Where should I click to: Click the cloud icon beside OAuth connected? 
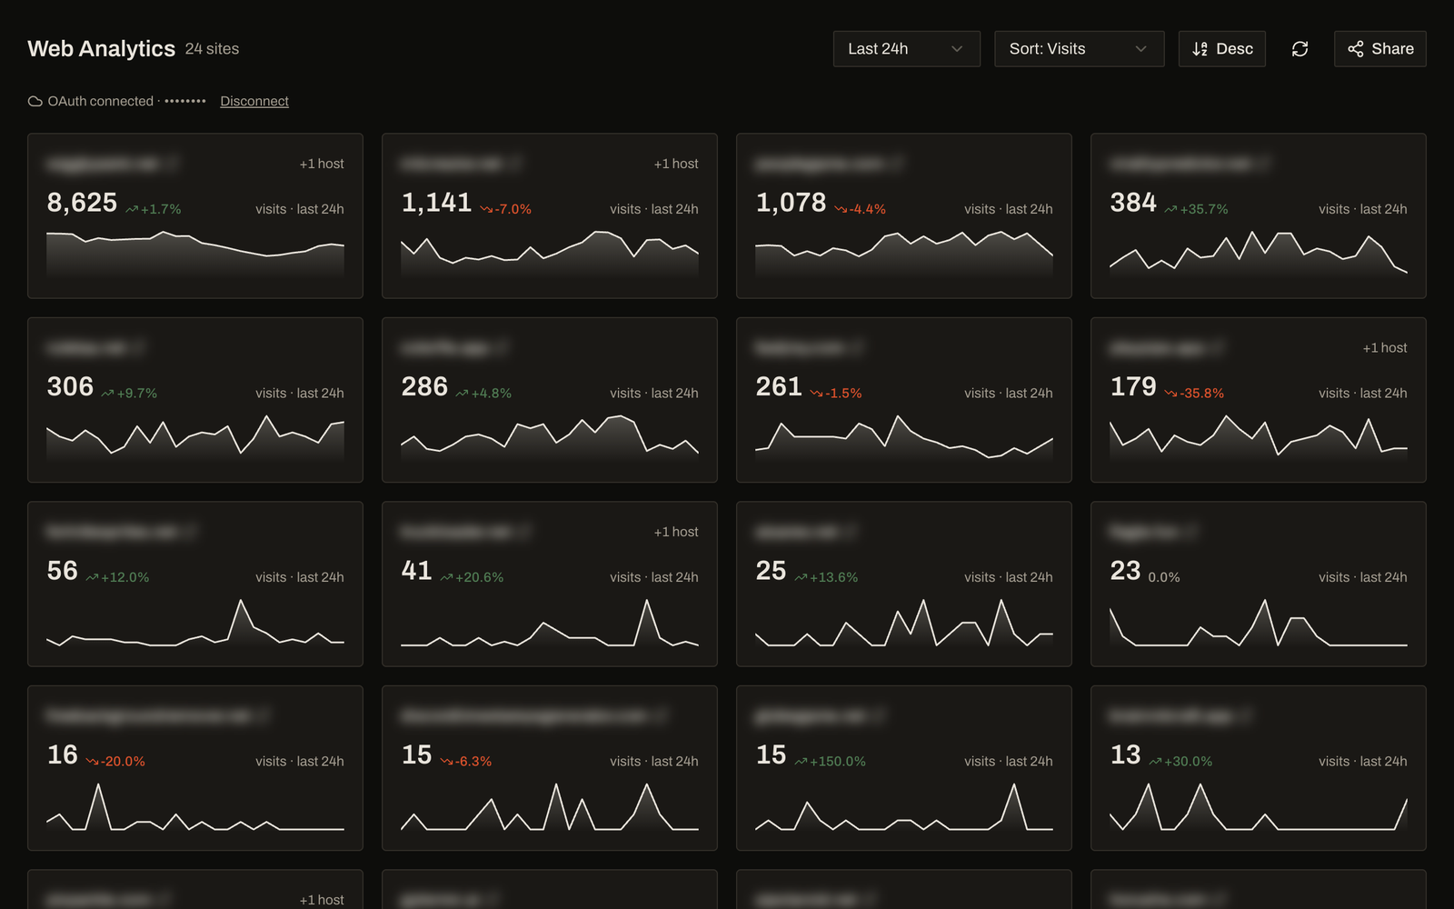point(35,101)
